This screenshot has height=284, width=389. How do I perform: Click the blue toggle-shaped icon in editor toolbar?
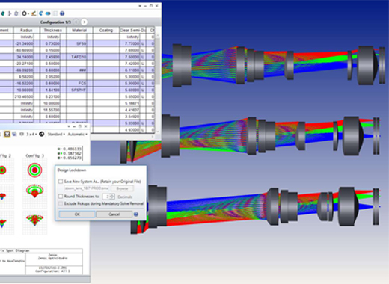click(48, 13)
